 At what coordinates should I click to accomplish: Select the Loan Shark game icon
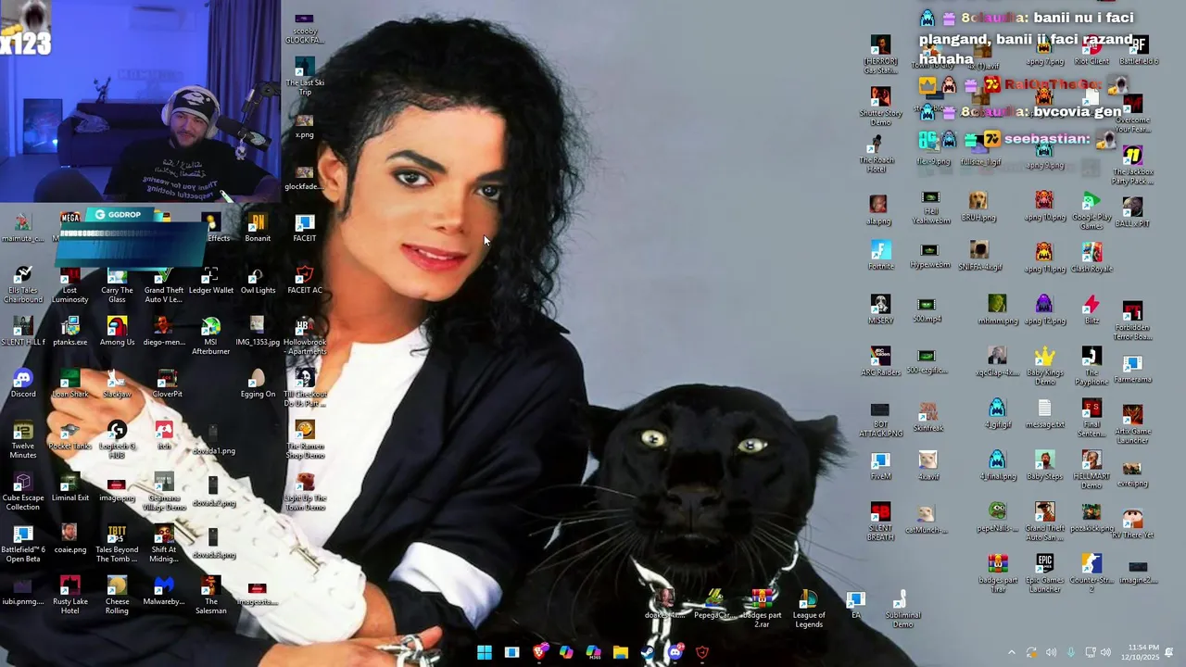click(x=69, y=384)
